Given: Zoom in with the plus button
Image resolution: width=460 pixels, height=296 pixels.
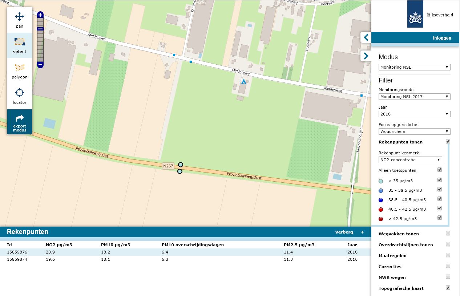Looking at the screenshot, I should pos(40,15).
